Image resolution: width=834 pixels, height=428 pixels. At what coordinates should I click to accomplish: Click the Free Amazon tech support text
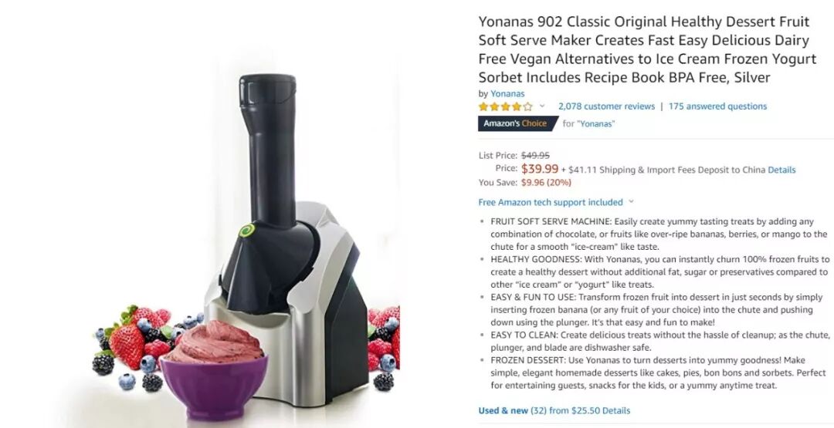[x=551, y=202]
